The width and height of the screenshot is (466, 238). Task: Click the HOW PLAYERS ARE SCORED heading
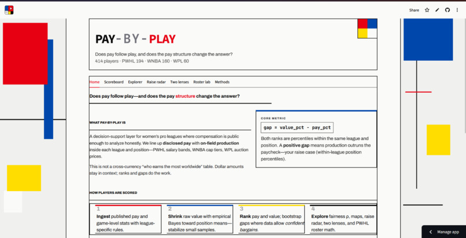(x=113, y=193)
